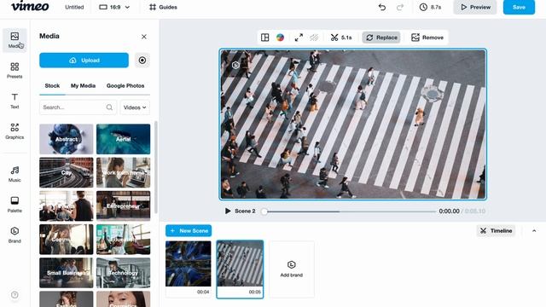
Task: Close the Media panel
Action: pos(144,37)
